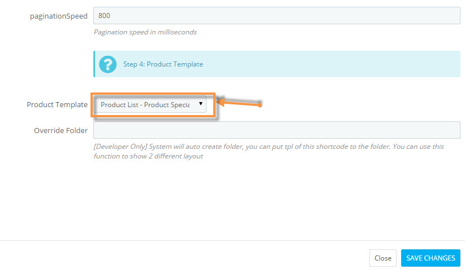Click the paginationSpeed field label
465x269 pixels.
[59, 16]
